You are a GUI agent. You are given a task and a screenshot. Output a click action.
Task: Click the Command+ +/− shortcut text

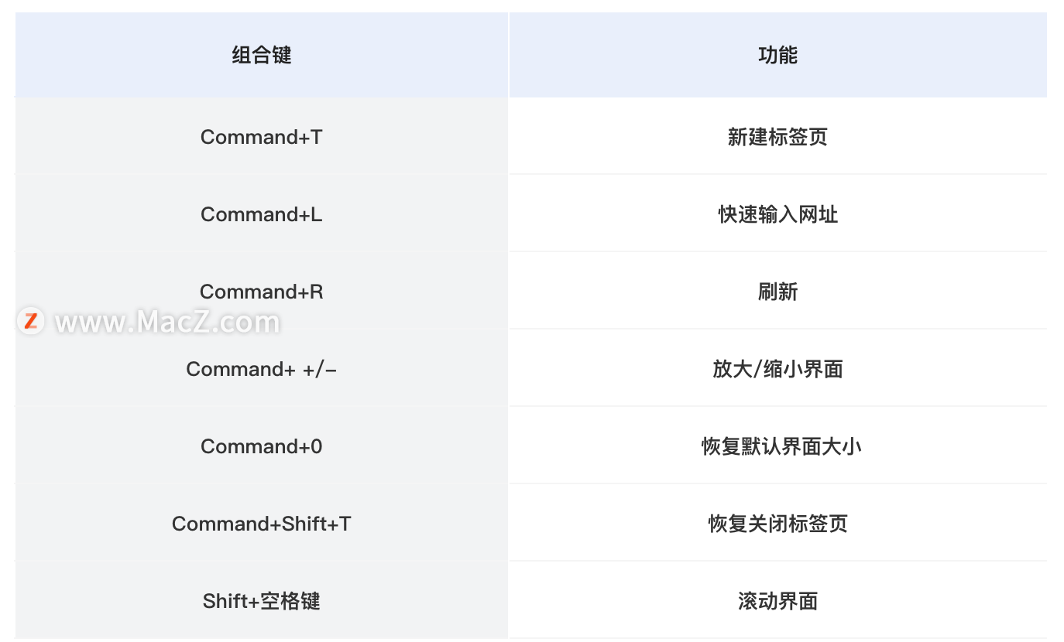pos(262,369)
